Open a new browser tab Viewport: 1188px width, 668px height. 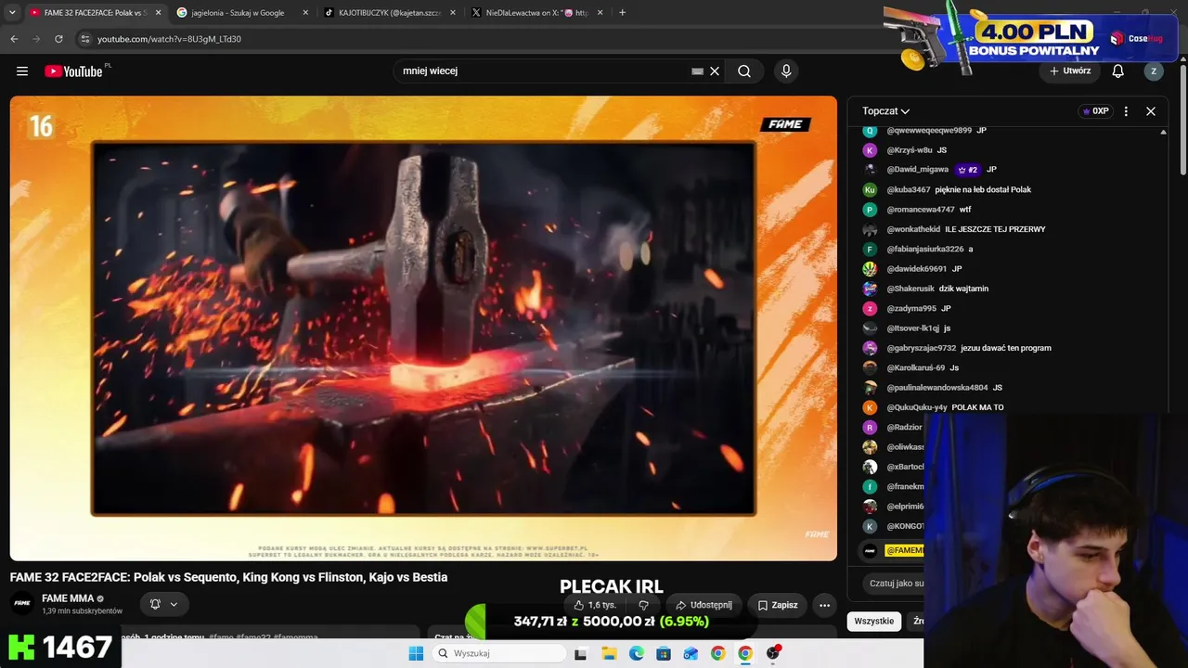click(x=622, y=13)
